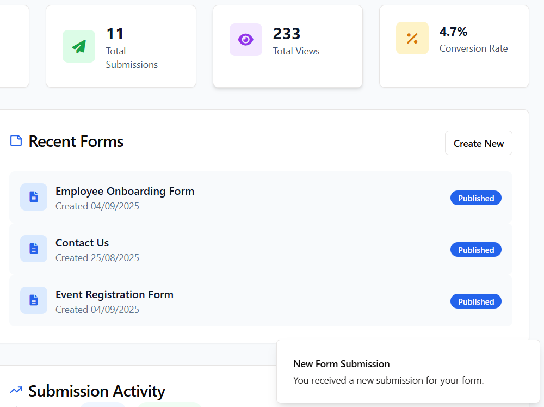Click the Event Registration Form file icon
Viewport: 544px width, 407px height.
coord(34,300)
